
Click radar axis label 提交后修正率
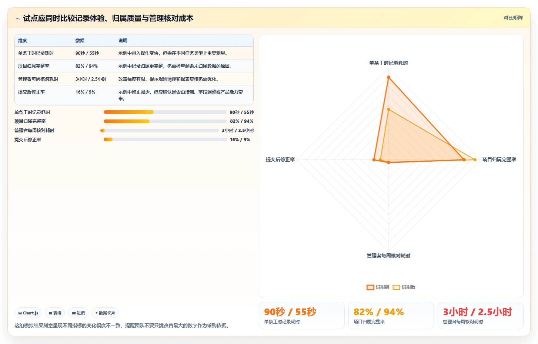280,160
